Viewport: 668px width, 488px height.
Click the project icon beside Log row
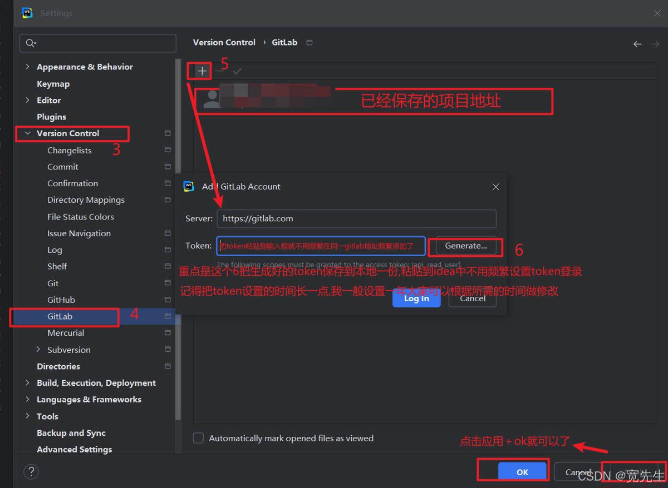[x=168, y=250]
